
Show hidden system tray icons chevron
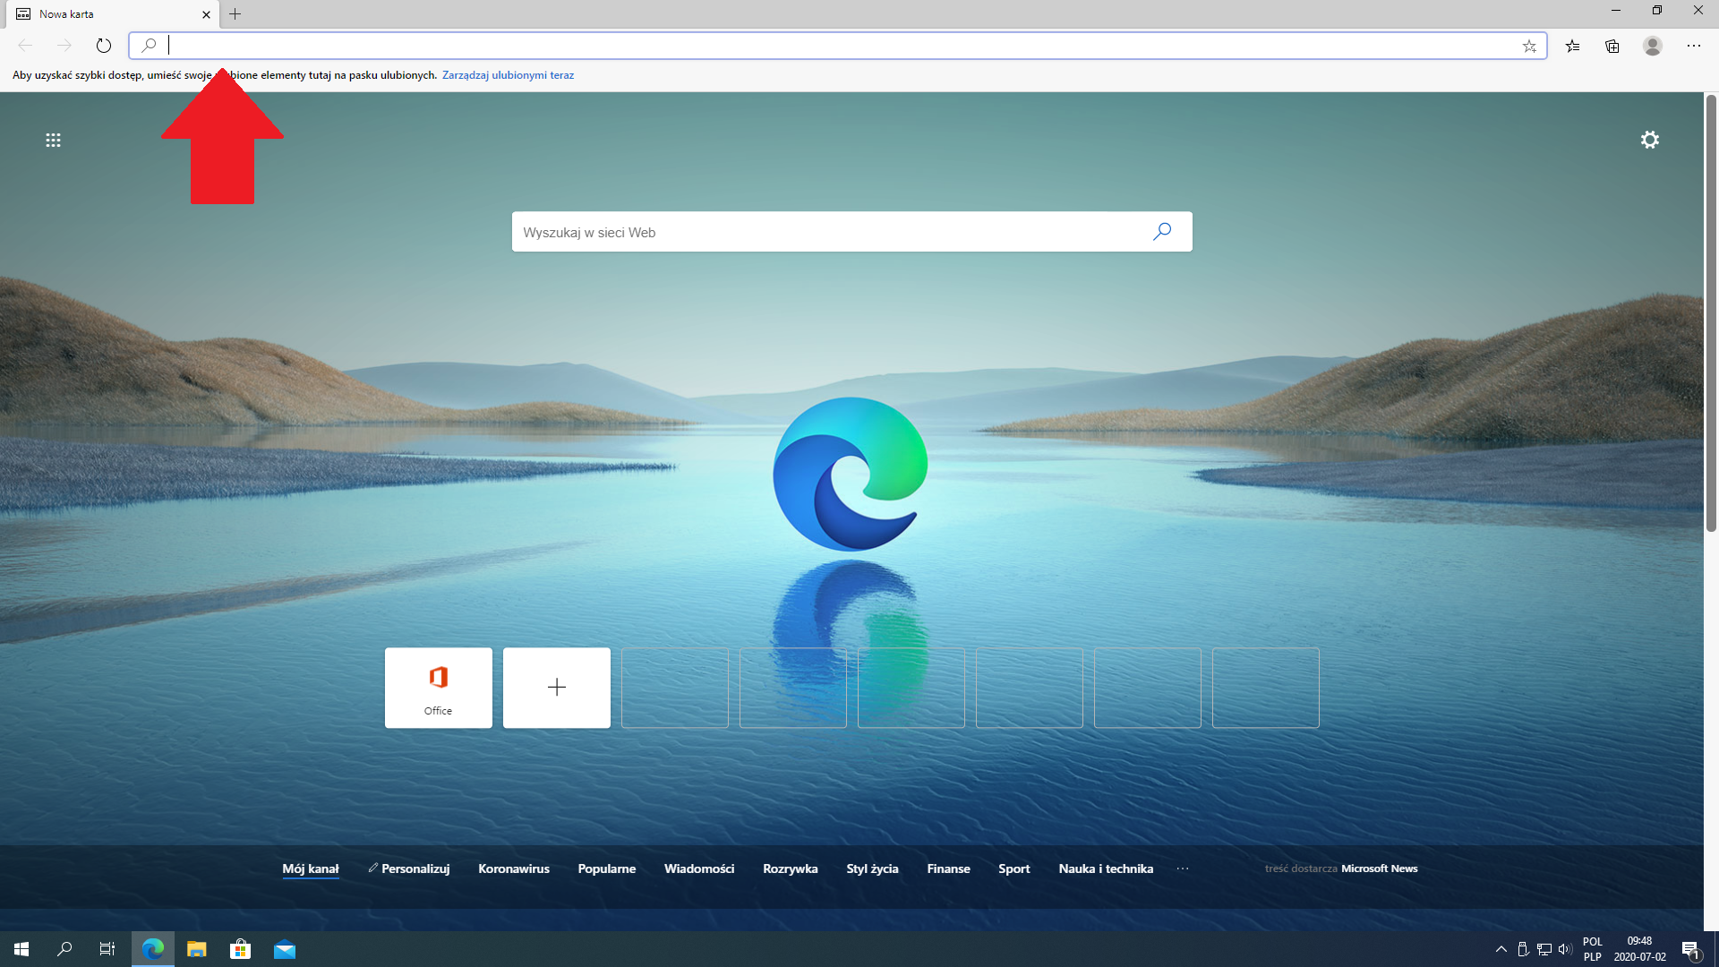tap(1501, 949)
